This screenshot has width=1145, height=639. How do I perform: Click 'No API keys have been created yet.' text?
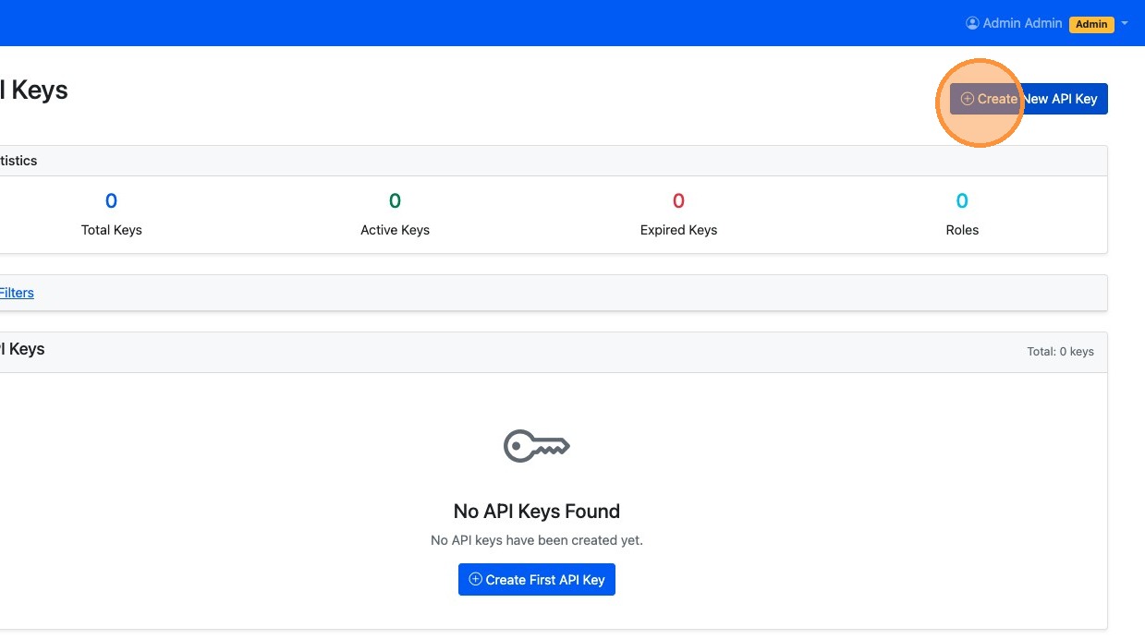coord(537,540)
